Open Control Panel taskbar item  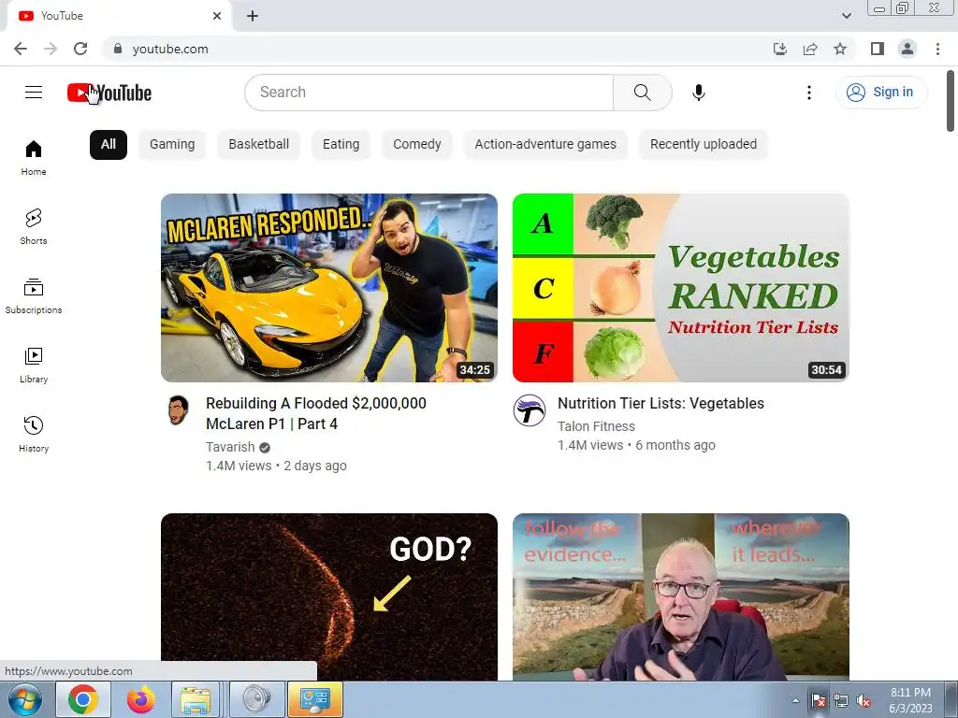(x=315, y=699)
